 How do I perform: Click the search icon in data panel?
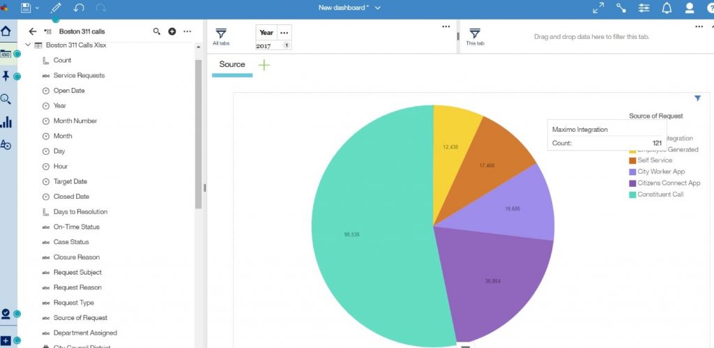[x=157, y=31]
